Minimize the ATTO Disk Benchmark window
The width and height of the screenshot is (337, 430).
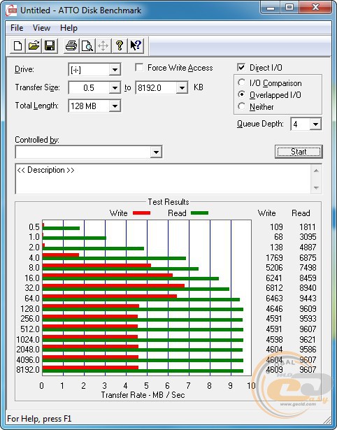[271, 8]
